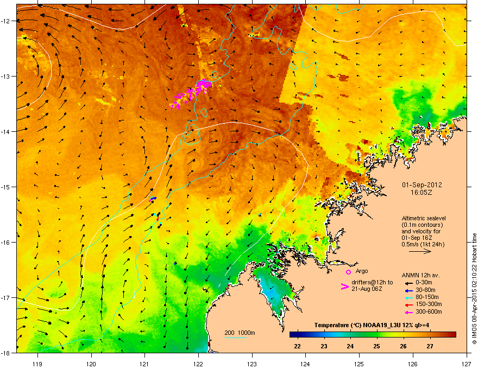The width and height of the screenshot is (478, 369).
Task: Click the '30-80m' depth label
Action: tap(425, 290)
